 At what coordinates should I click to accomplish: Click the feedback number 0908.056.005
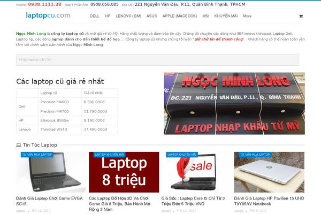tap(104, 4)
